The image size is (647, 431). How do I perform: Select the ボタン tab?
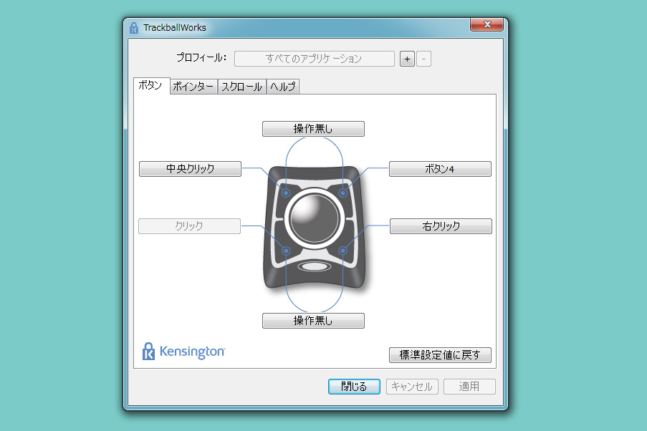pos(151,85)
